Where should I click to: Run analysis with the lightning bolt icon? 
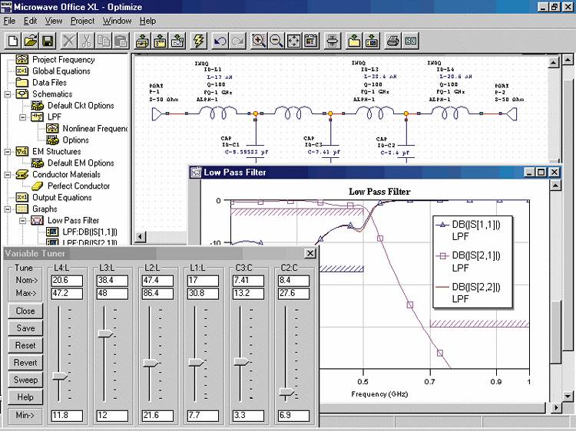198,41
